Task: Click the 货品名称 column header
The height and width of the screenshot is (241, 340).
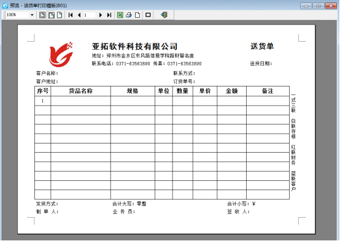Action: (x=80, y=91)
